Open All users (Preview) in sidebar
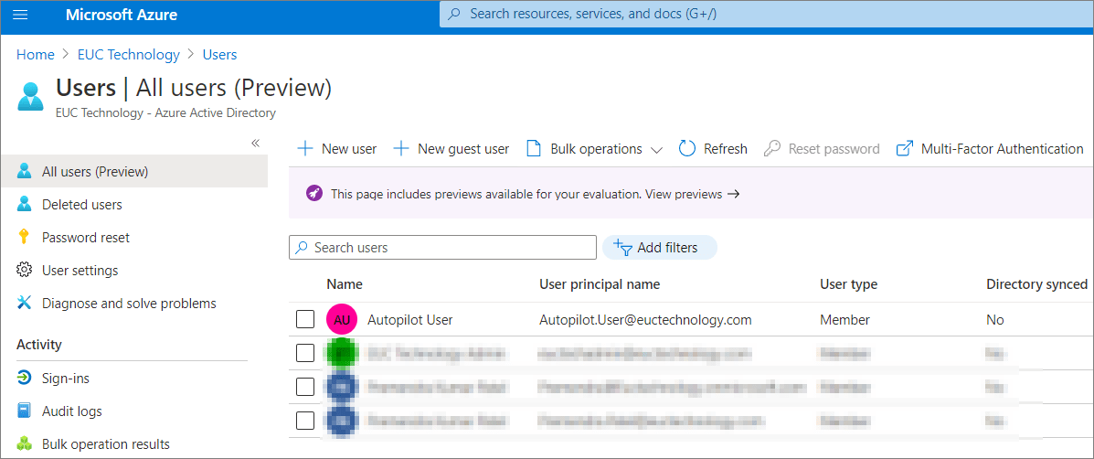Image resolution: width=1094 pixels, height=459 pixels. [x=134, y=171]
